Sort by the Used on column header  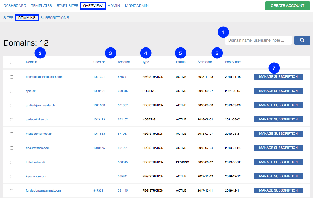[x=99, y=62]
